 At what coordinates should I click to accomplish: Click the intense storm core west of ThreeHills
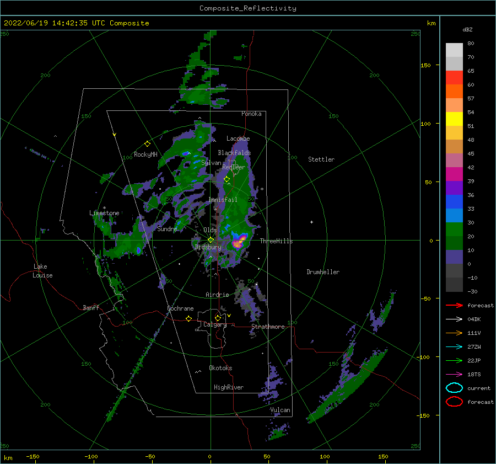[239, 241]
